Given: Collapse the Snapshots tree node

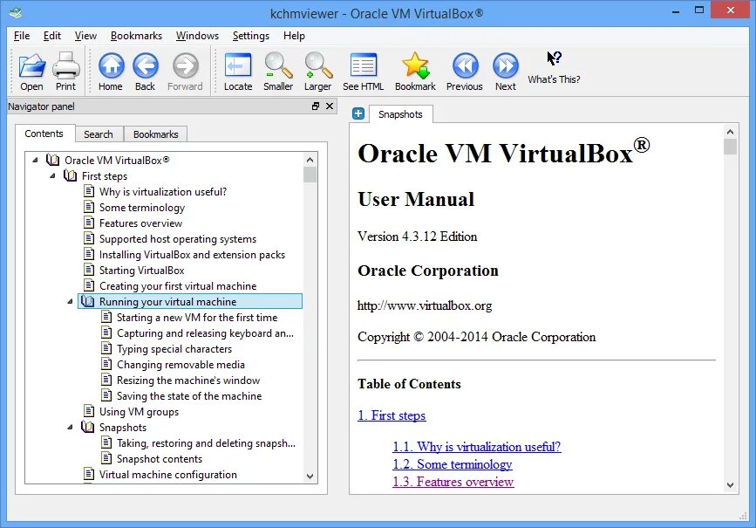Looking at the screenshot, I should (70, 427).
